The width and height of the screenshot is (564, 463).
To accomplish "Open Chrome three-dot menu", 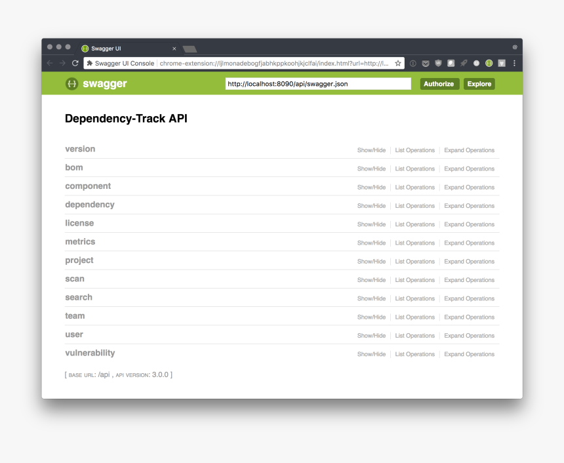I will 514,64.
